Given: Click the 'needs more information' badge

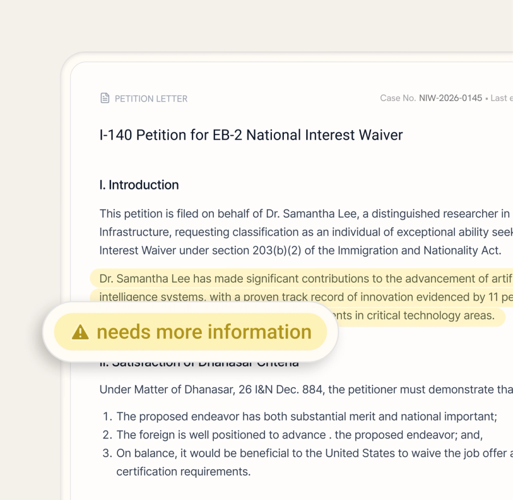Looking at the screenshot, I should (190, 332).
